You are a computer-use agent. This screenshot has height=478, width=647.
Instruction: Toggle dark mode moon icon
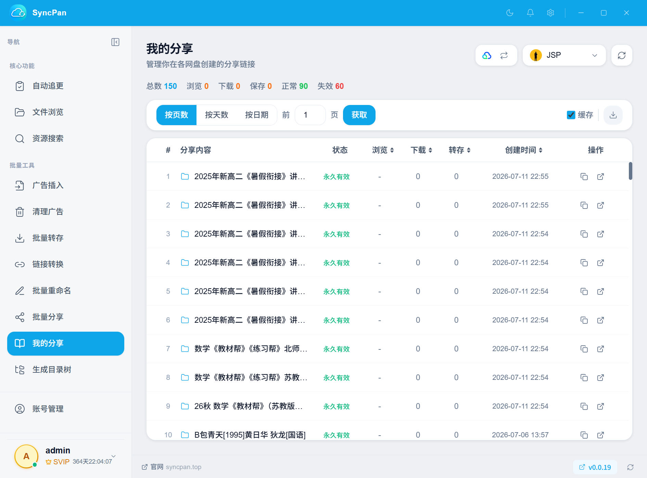point(510,13)
